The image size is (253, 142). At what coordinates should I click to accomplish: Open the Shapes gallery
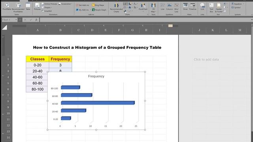pos(47,7)
